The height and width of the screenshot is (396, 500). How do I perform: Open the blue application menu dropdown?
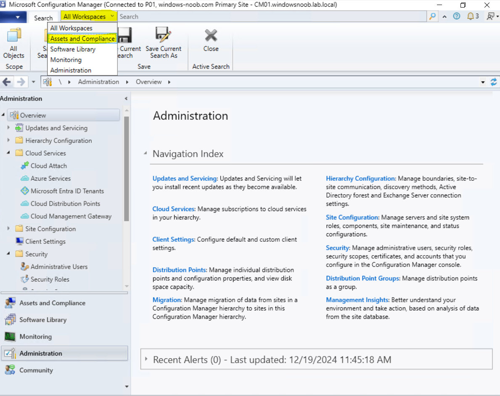coord(13,17)
